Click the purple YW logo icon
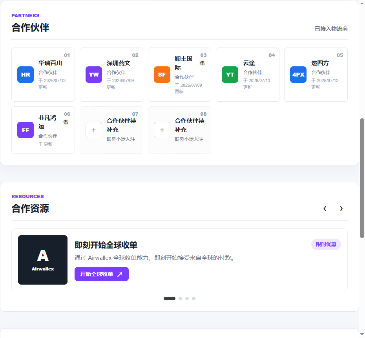 [94, 75]
